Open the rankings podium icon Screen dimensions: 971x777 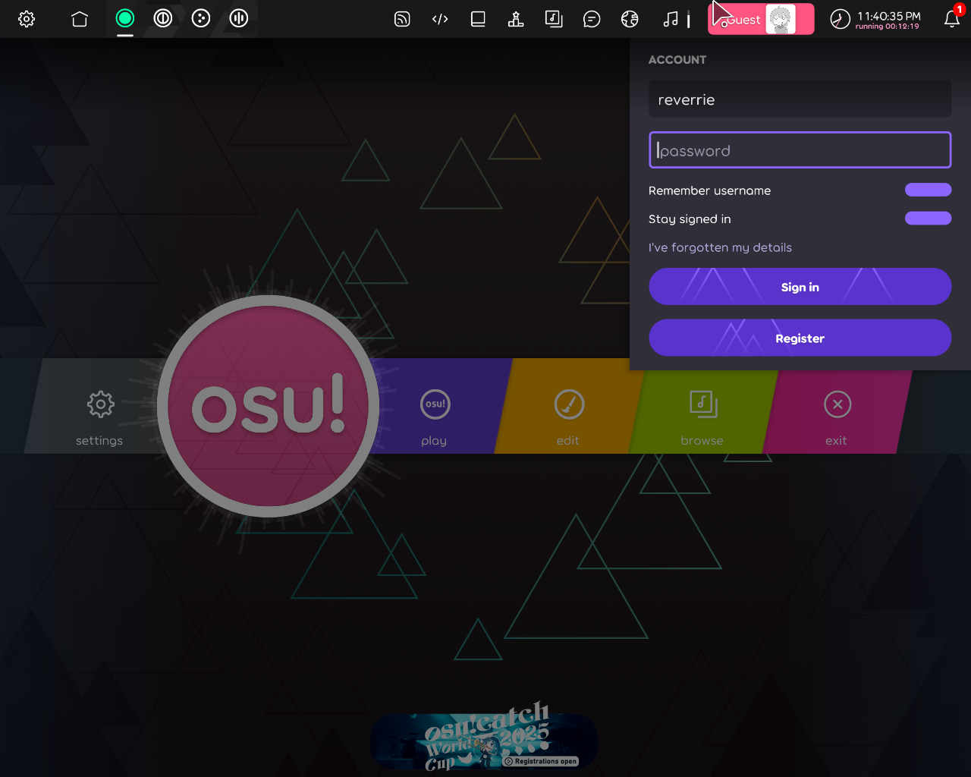point(516,19)
